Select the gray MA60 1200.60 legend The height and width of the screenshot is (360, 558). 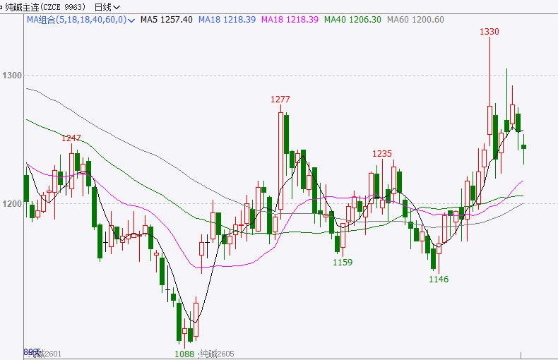click(x=415, y=20)
